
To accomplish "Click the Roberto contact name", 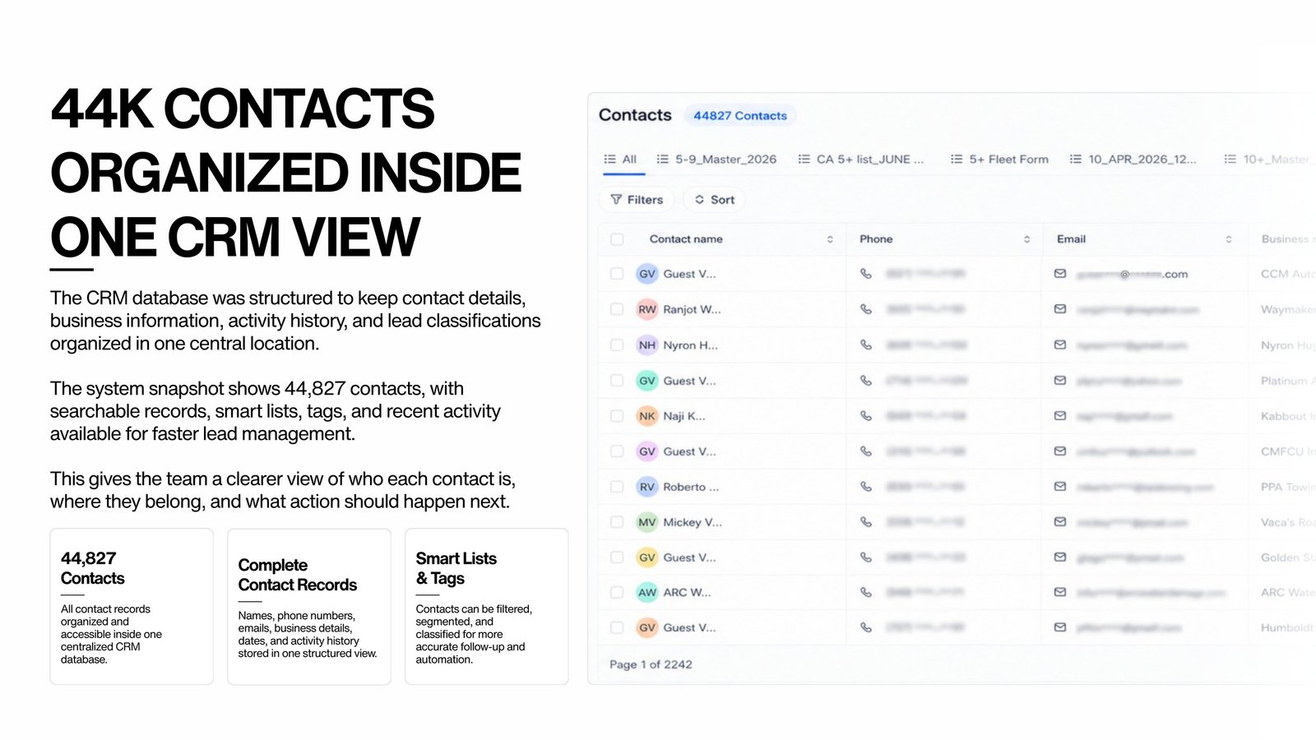I will (x=691, y=487).
